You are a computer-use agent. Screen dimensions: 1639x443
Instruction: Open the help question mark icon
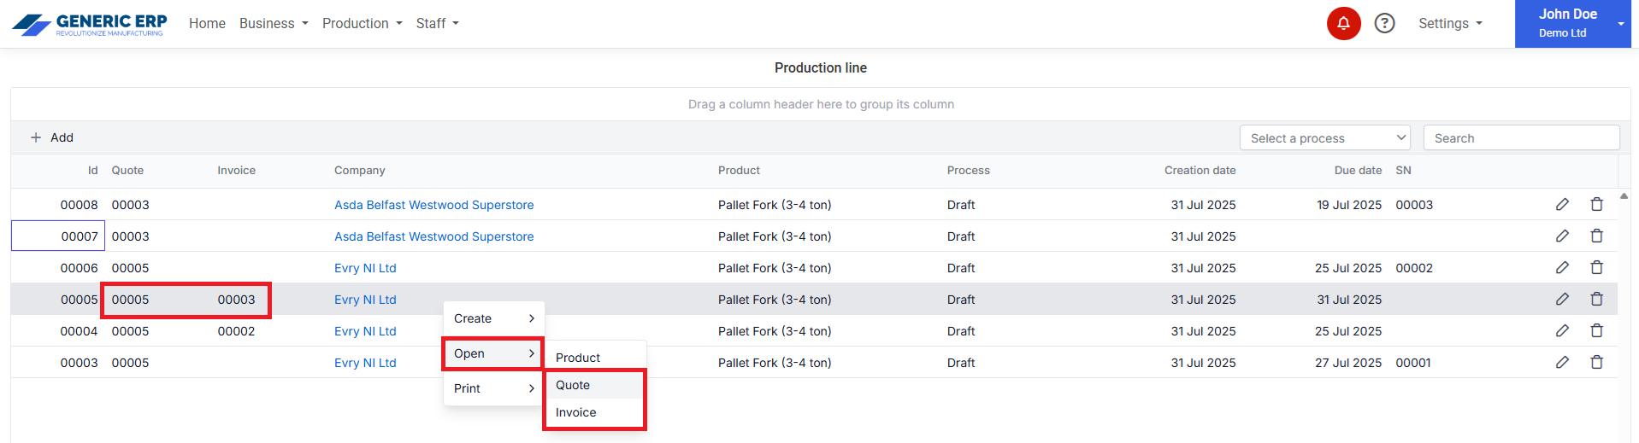(1384, 23)
